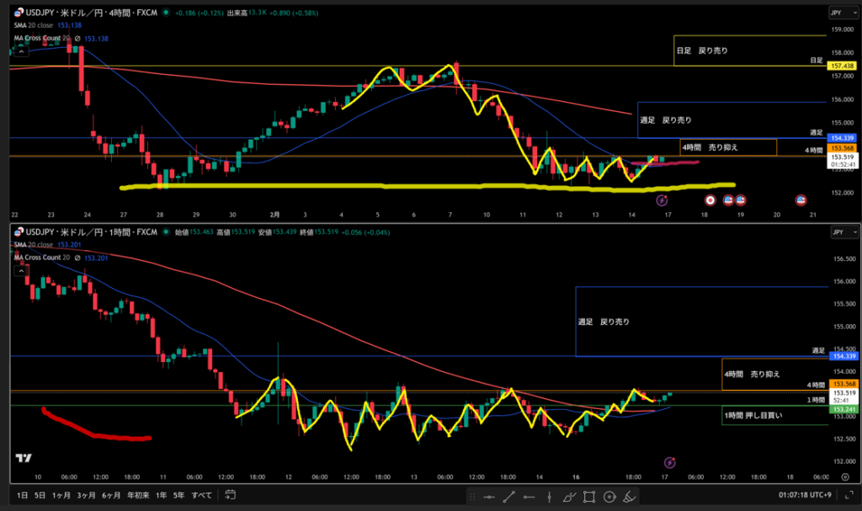This screenshot has height=511, width=862.
Task: Select the vertical line drawing tool
Action: (x=549, y=496)
